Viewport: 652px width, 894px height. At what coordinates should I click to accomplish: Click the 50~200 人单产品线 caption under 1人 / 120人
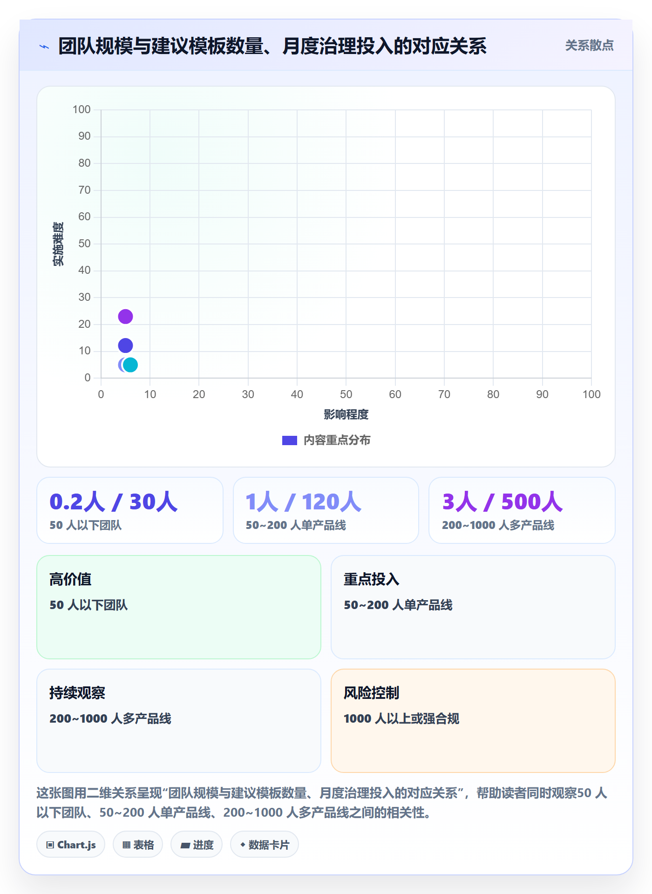(296, 525)
